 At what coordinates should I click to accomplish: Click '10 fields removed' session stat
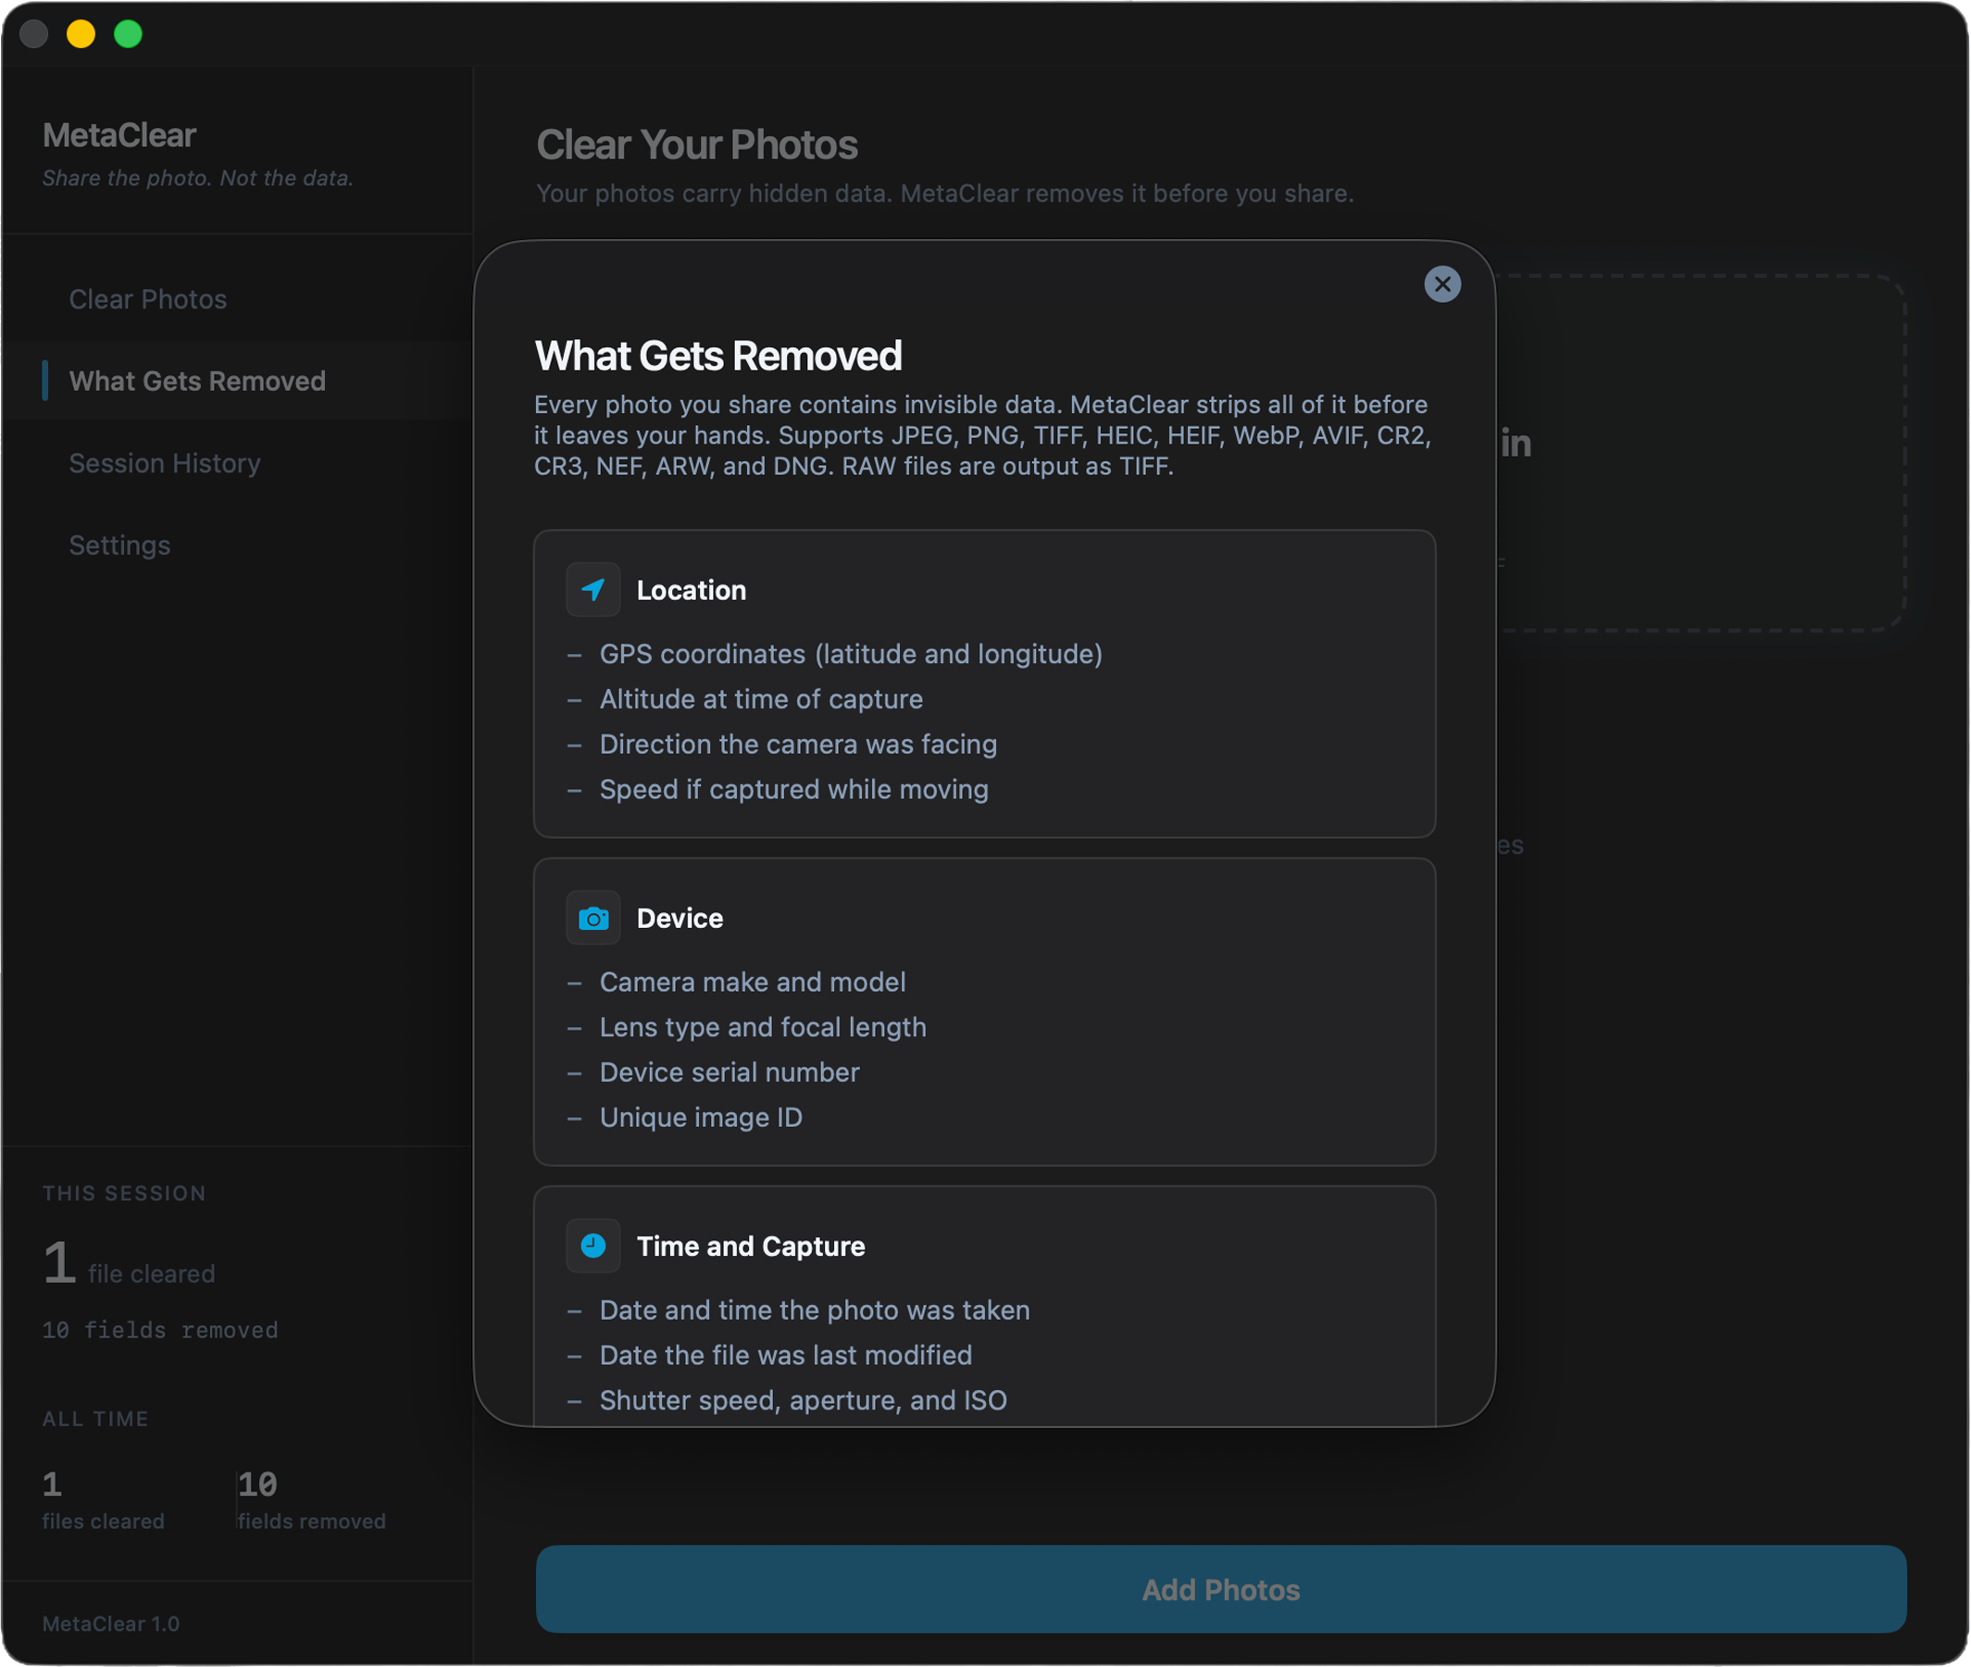[160, 1331]
